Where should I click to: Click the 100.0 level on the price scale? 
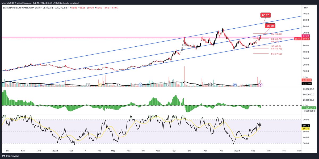(306, 14)
